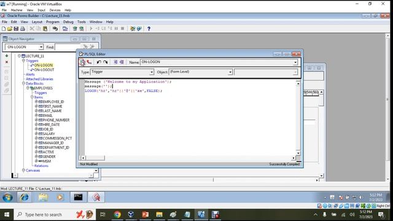Open the Tools menu

[x=82, y=22]
